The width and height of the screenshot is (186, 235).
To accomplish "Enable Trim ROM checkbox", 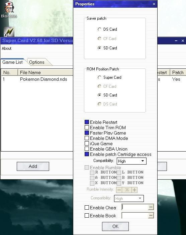I will [x=87, y=128].
